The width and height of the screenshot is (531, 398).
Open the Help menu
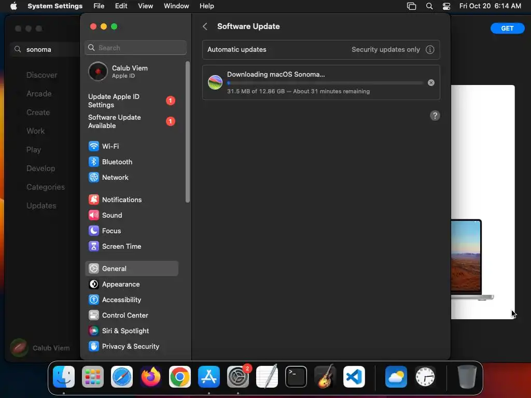pos(206,6)
